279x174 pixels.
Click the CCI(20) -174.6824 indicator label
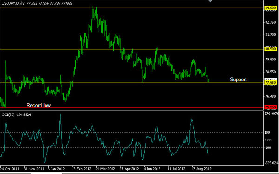[16, 115]
